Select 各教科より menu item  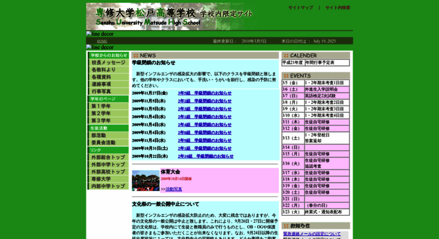point(108,69)
